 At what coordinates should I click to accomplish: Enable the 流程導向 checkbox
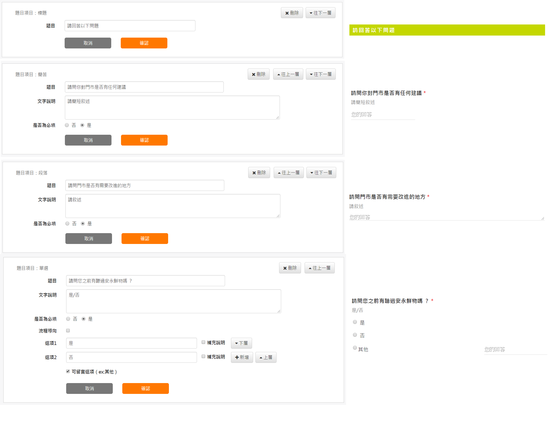tap(68, 331)
